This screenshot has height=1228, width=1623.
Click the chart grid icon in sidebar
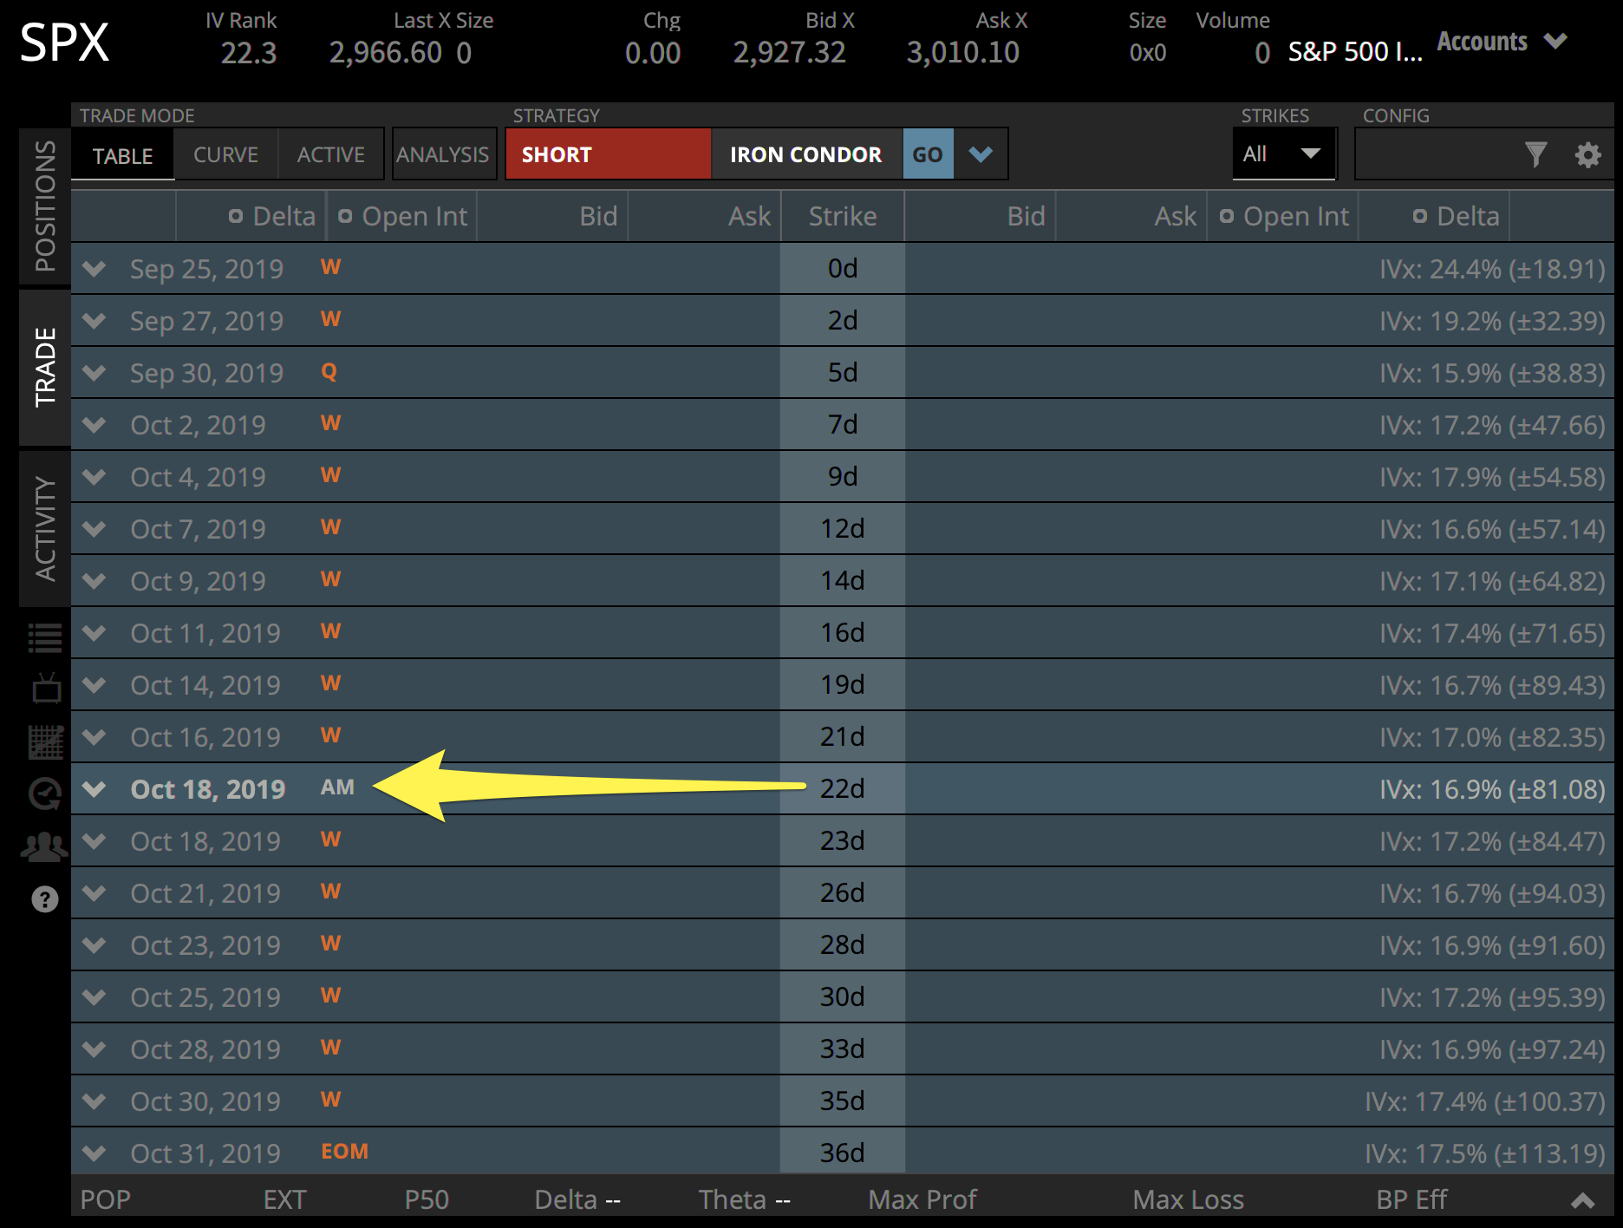43,741
